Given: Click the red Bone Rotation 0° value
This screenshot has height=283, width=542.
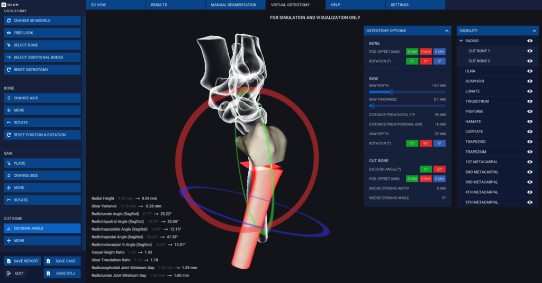Looking at the screenshot, I should [426, 61].
